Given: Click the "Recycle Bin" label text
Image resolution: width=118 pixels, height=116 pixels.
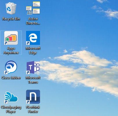Looking at the screenshot, I should [11, 19].
